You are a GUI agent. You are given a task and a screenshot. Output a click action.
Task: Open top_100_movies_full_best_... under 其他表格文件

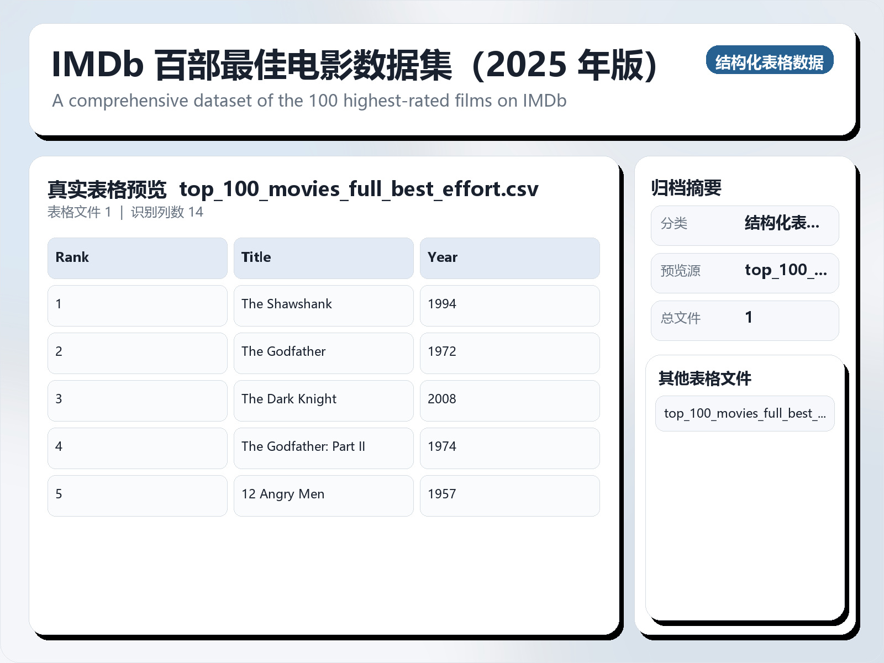tap(744, 413)
